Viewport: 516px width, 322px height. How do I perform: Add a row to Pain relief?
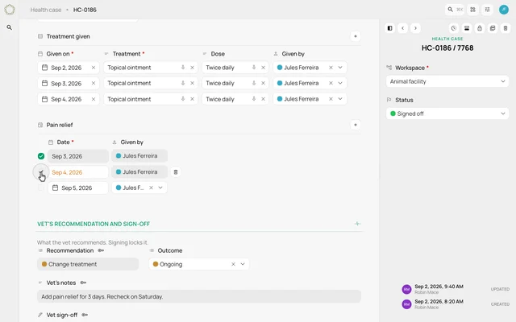[x=356, y=125]
